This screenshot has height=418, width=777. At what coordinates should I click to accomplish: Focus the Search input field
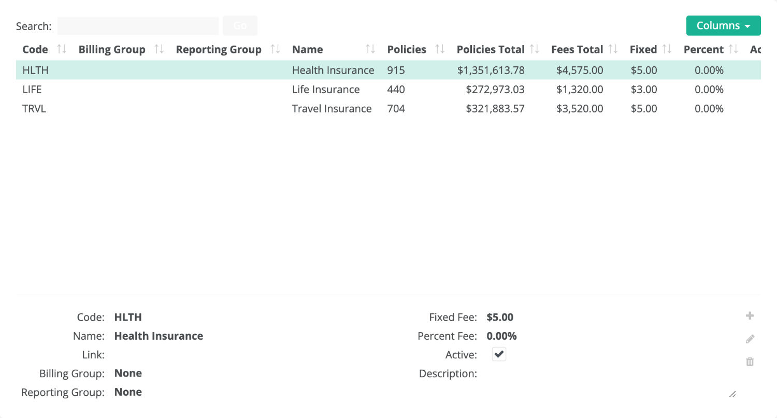[138, 26]
